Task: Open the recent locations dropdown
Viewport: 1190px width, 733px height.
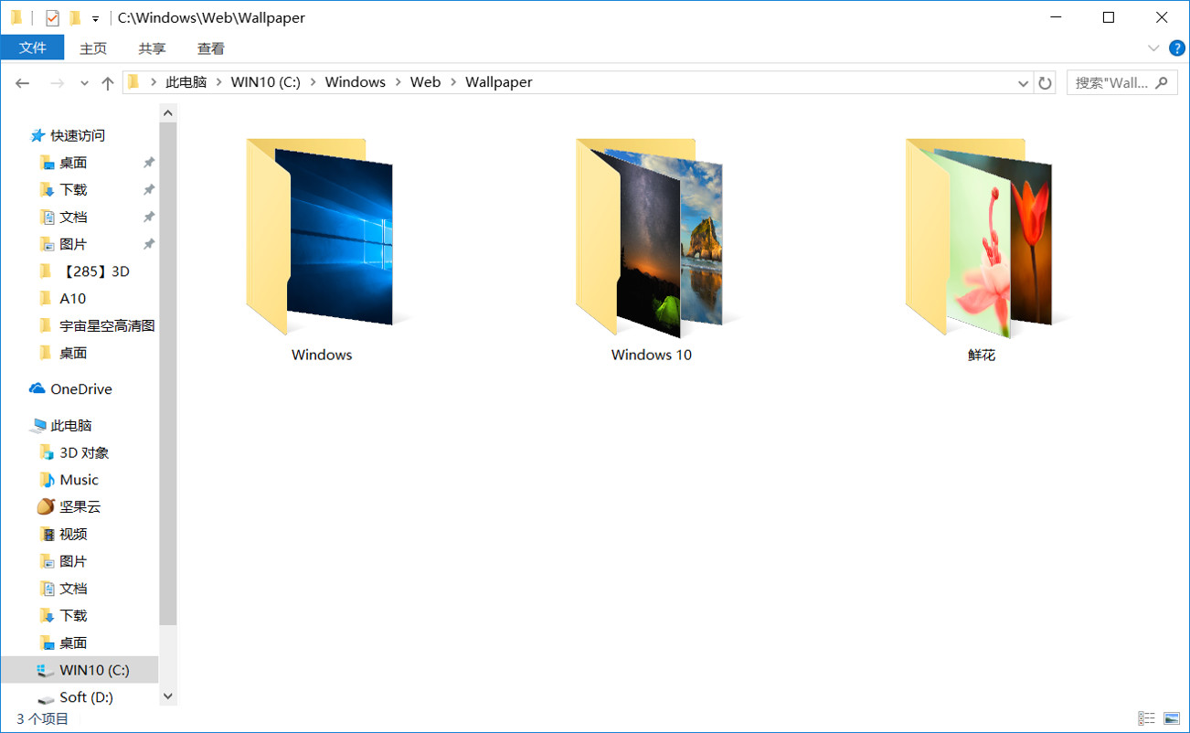Action: pyautogui.click(x=84, y=82)
